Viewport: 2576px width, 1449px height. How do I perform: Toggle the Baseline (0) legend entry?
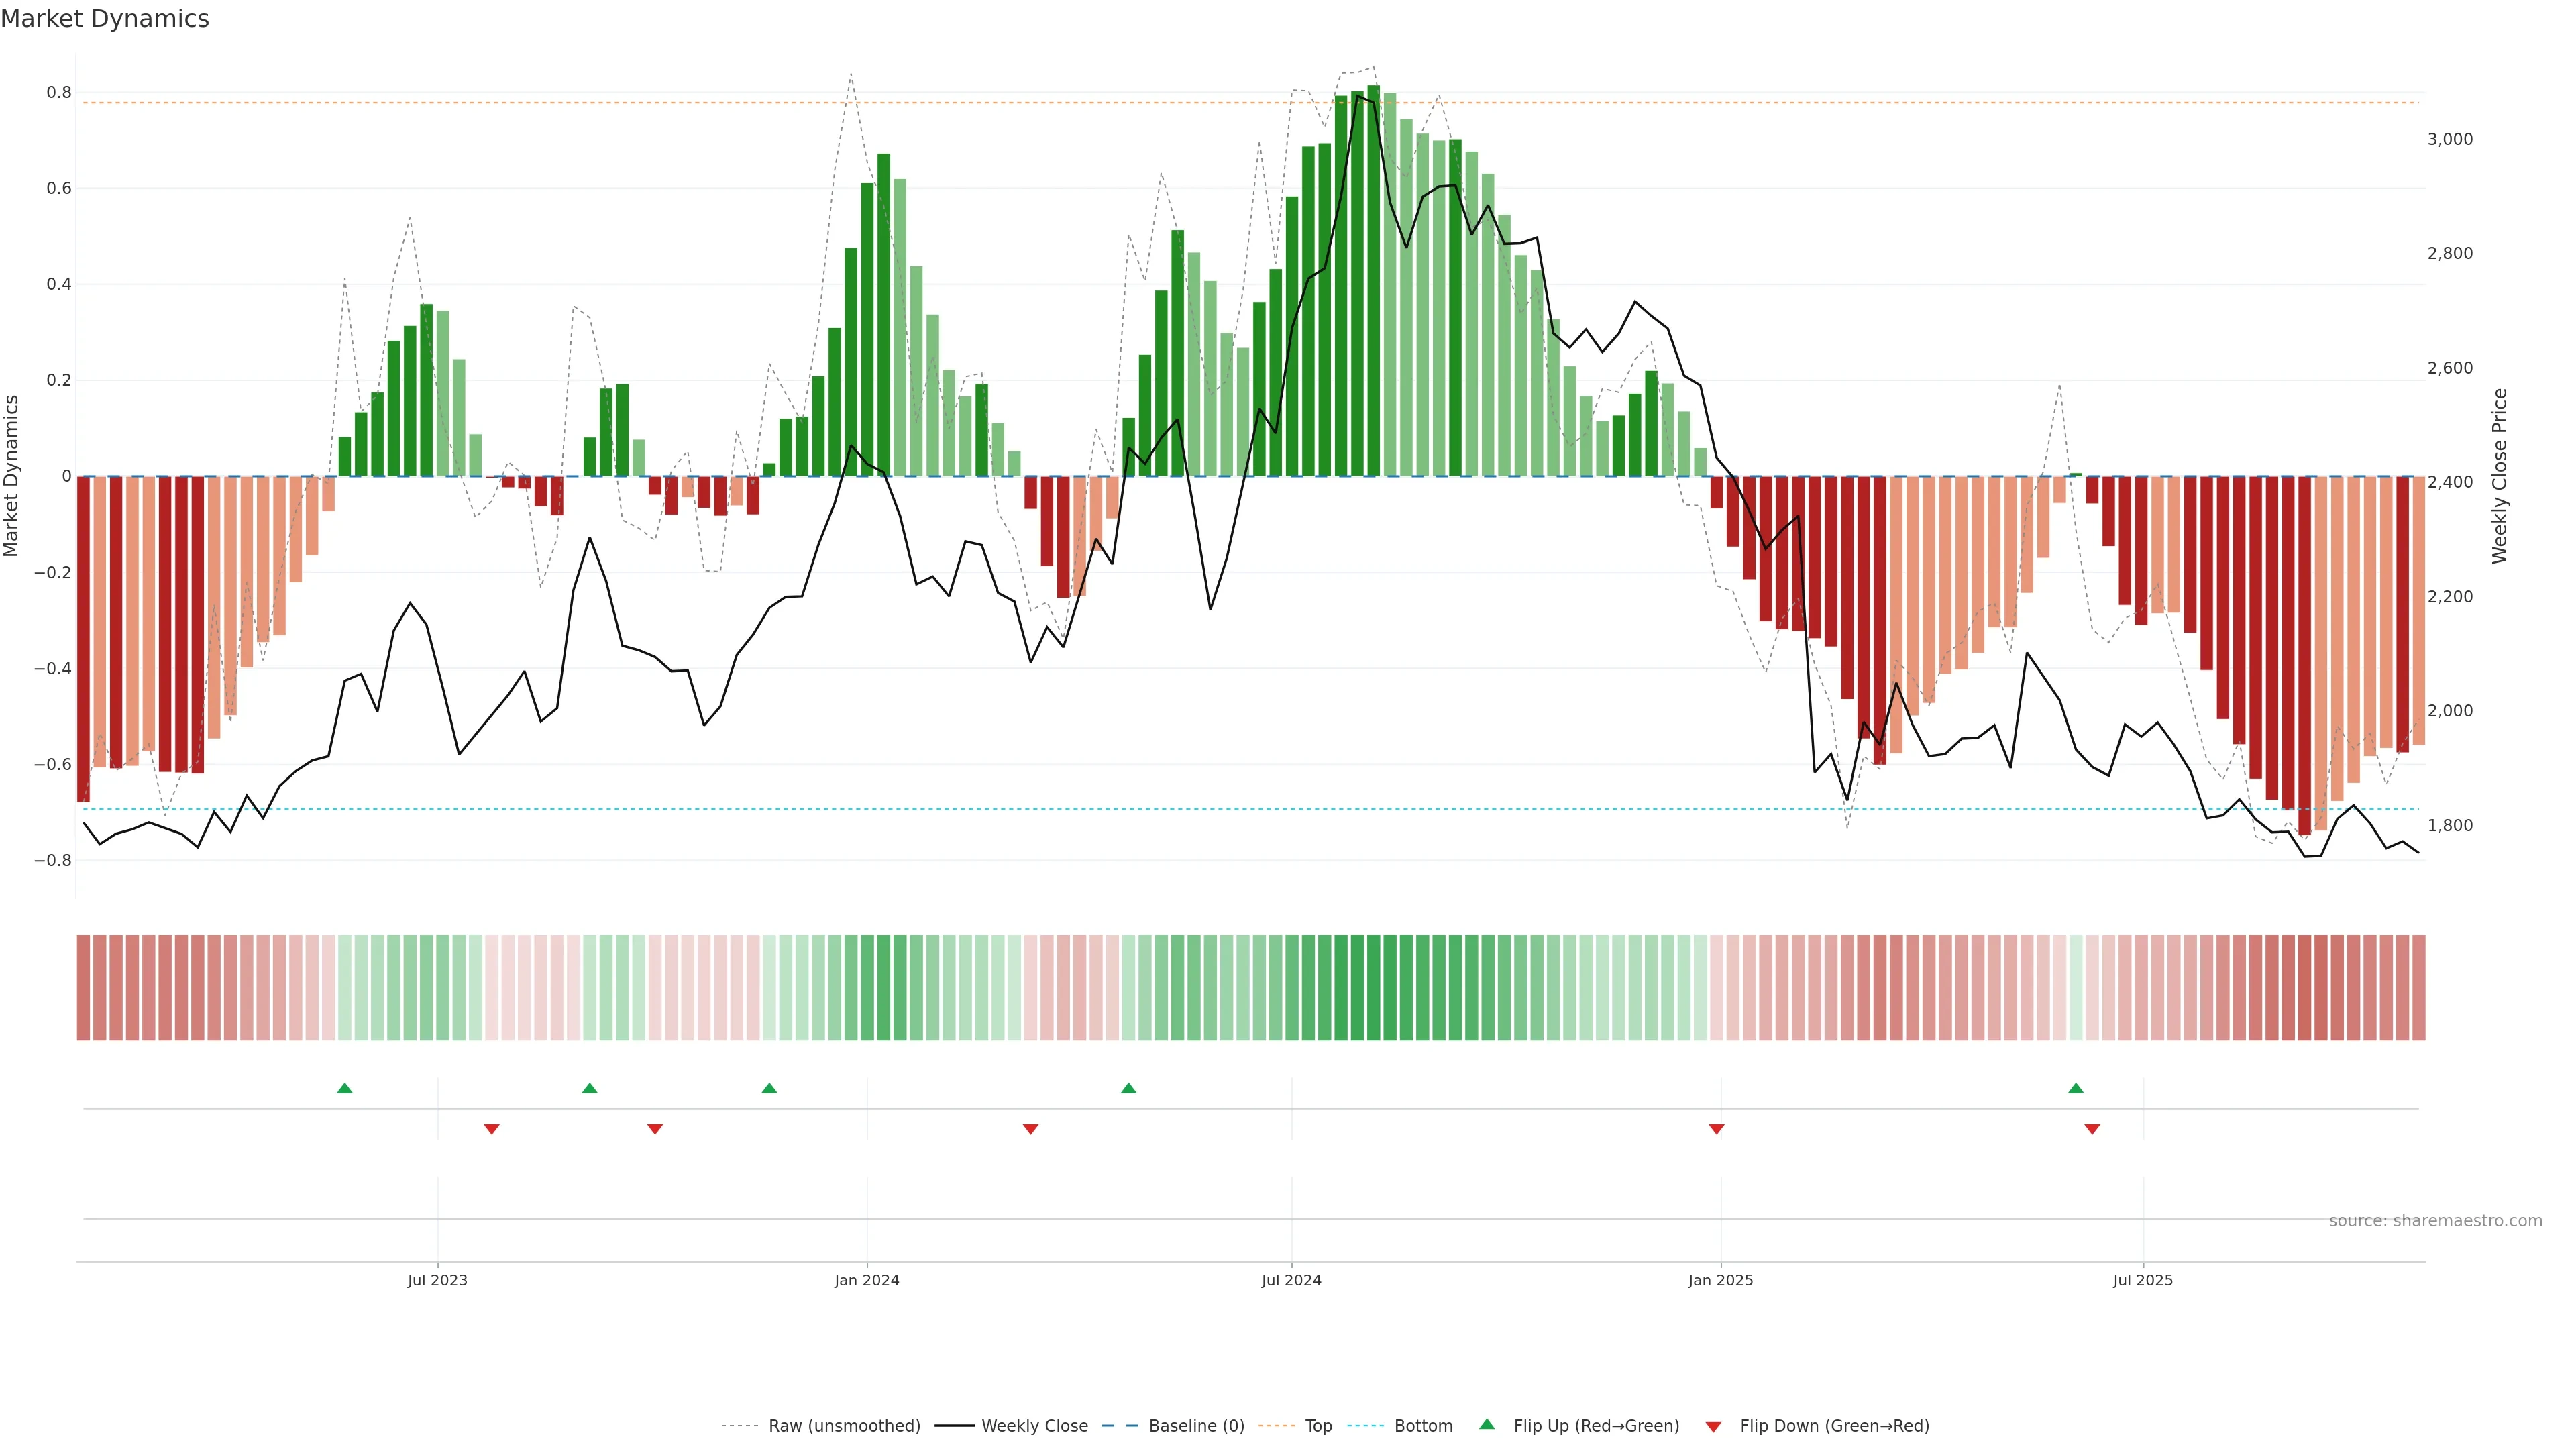tap(1196, 1426)
